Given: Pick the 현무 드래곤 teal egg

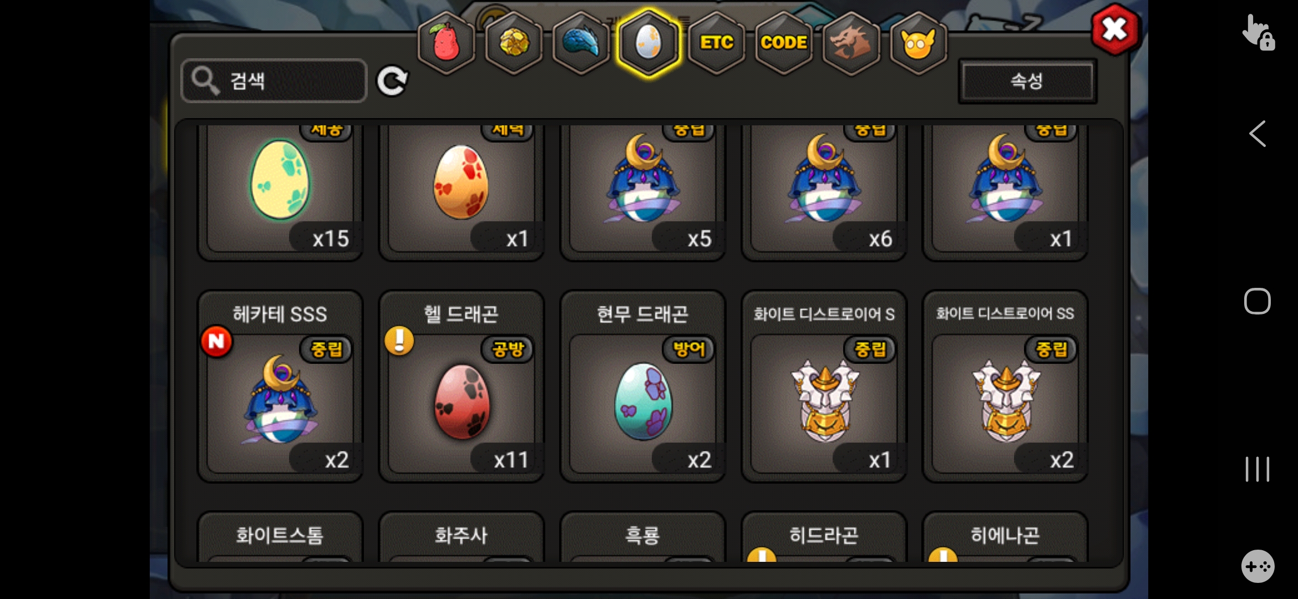Looking at the screenshot, I should (x=642, y=387).
